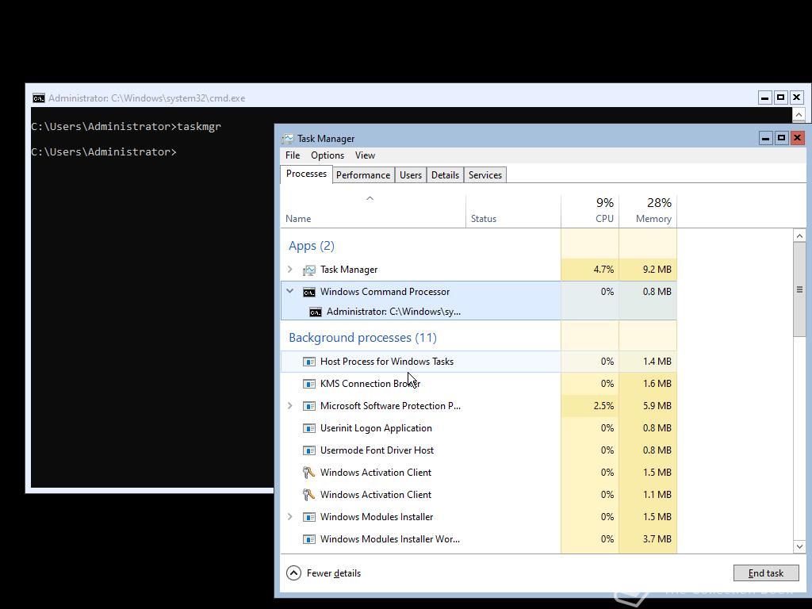The width and height of the screenshot is (812, 609).
Task: Click the End task button
Action: click(766, 573)
